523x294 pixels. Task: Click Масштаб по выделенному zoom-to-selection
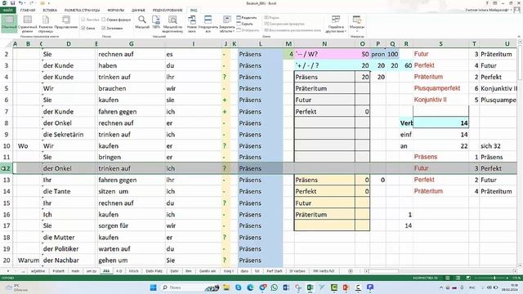(172, 24)
